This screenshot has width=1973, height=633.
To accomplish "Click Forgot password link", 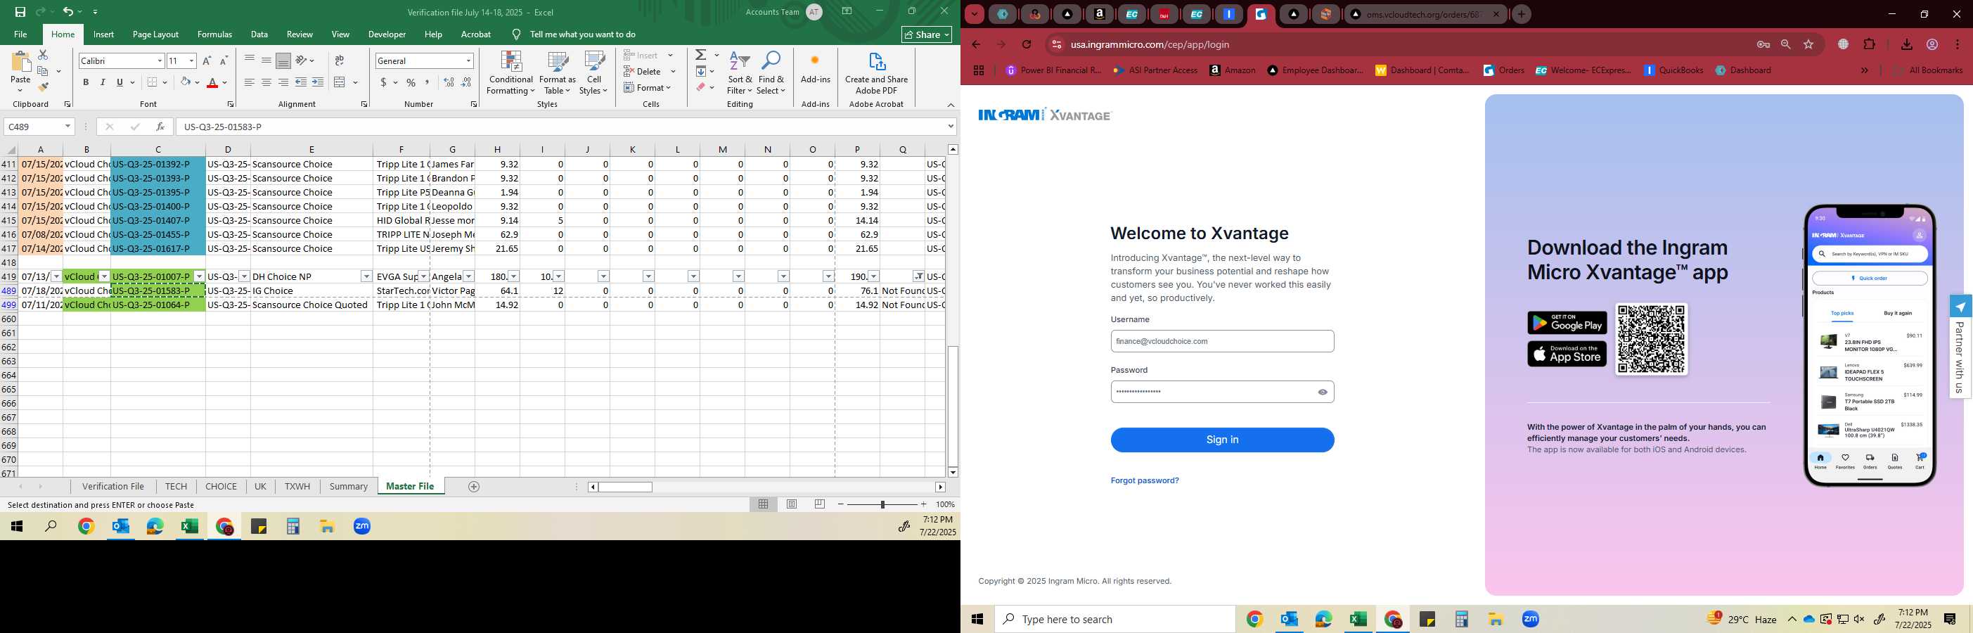I will 1144,480.
